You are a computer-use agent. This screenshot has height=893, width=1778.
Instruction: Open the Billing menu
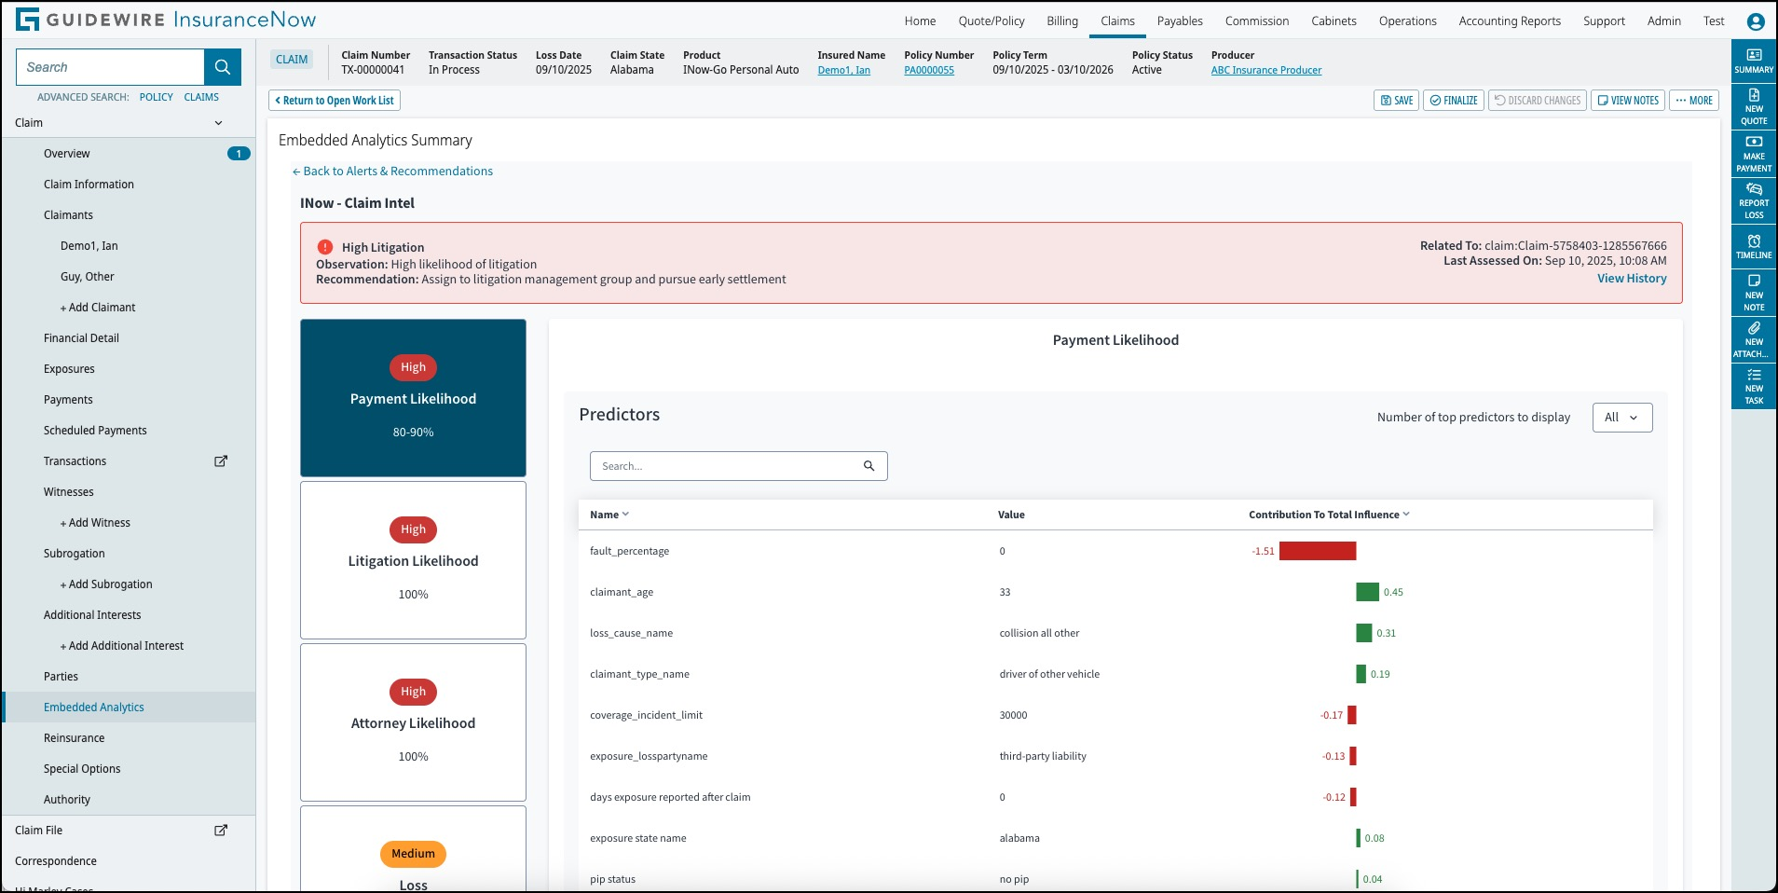point(1061,21)
